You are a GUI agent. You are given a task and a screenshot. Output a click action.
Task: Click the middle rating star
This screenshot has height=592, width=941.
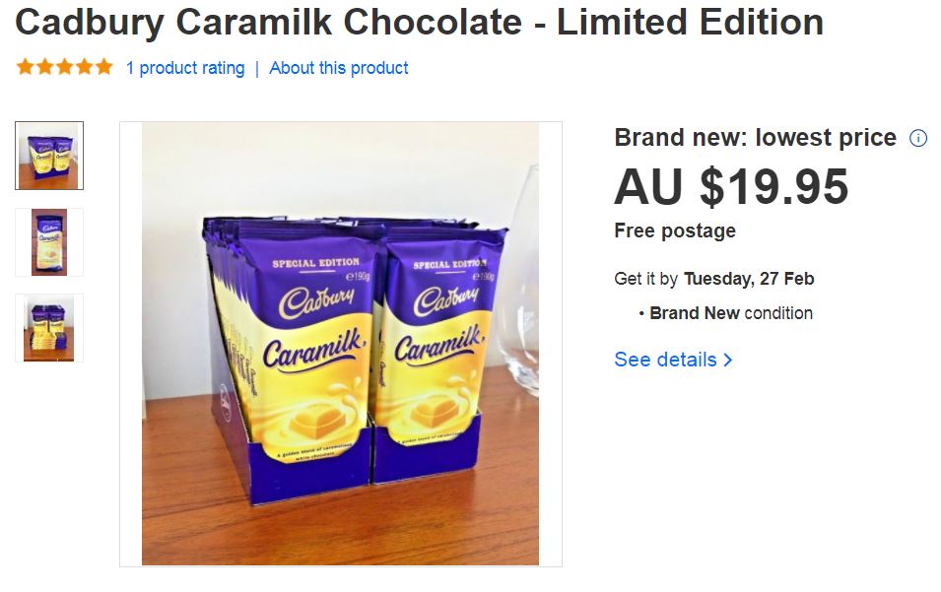(x=65, y=67)
